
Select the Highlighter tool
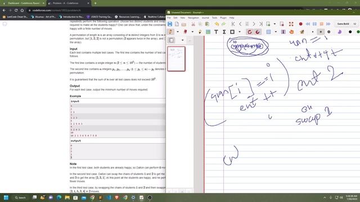pos(200,32)
